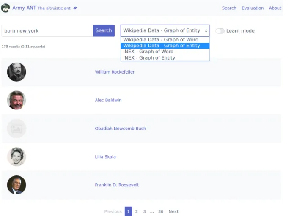Open the Obadiah Newcomb Bush link
The image size is (283, 216).
(x=121, y=129)
